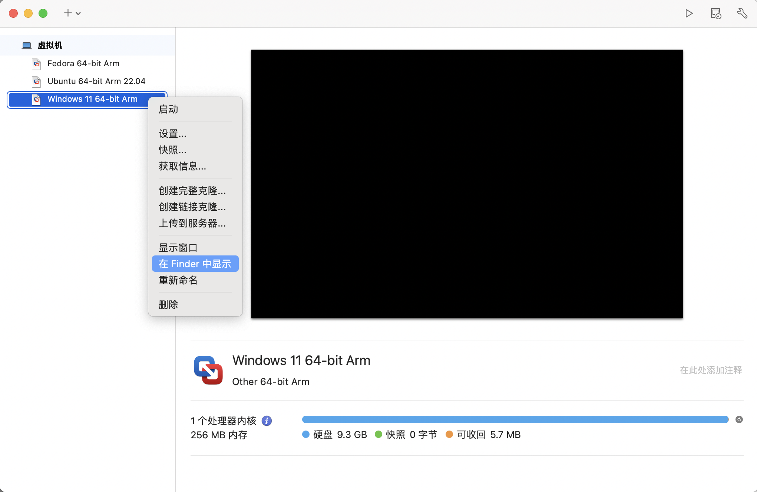This screenshot has width=757, height=492.
Task: Choose 启动 from the context menu
Action: pos(168,109)
